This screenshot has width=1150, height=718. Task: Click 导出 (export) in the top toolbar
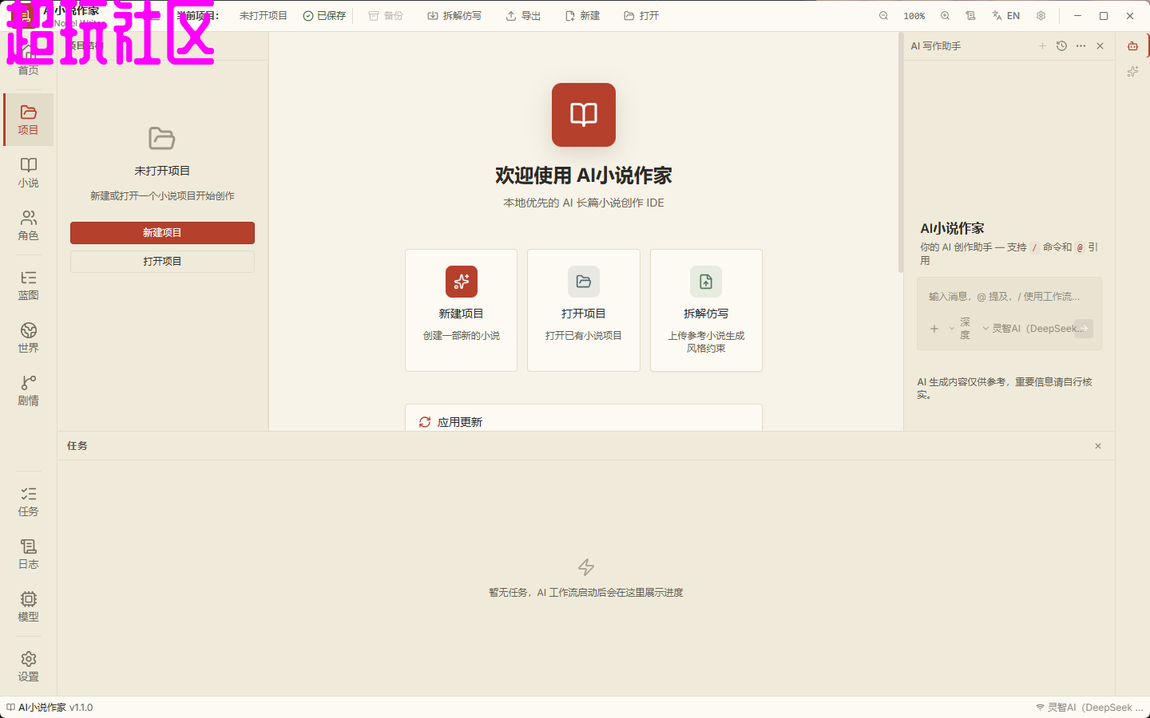524,16
